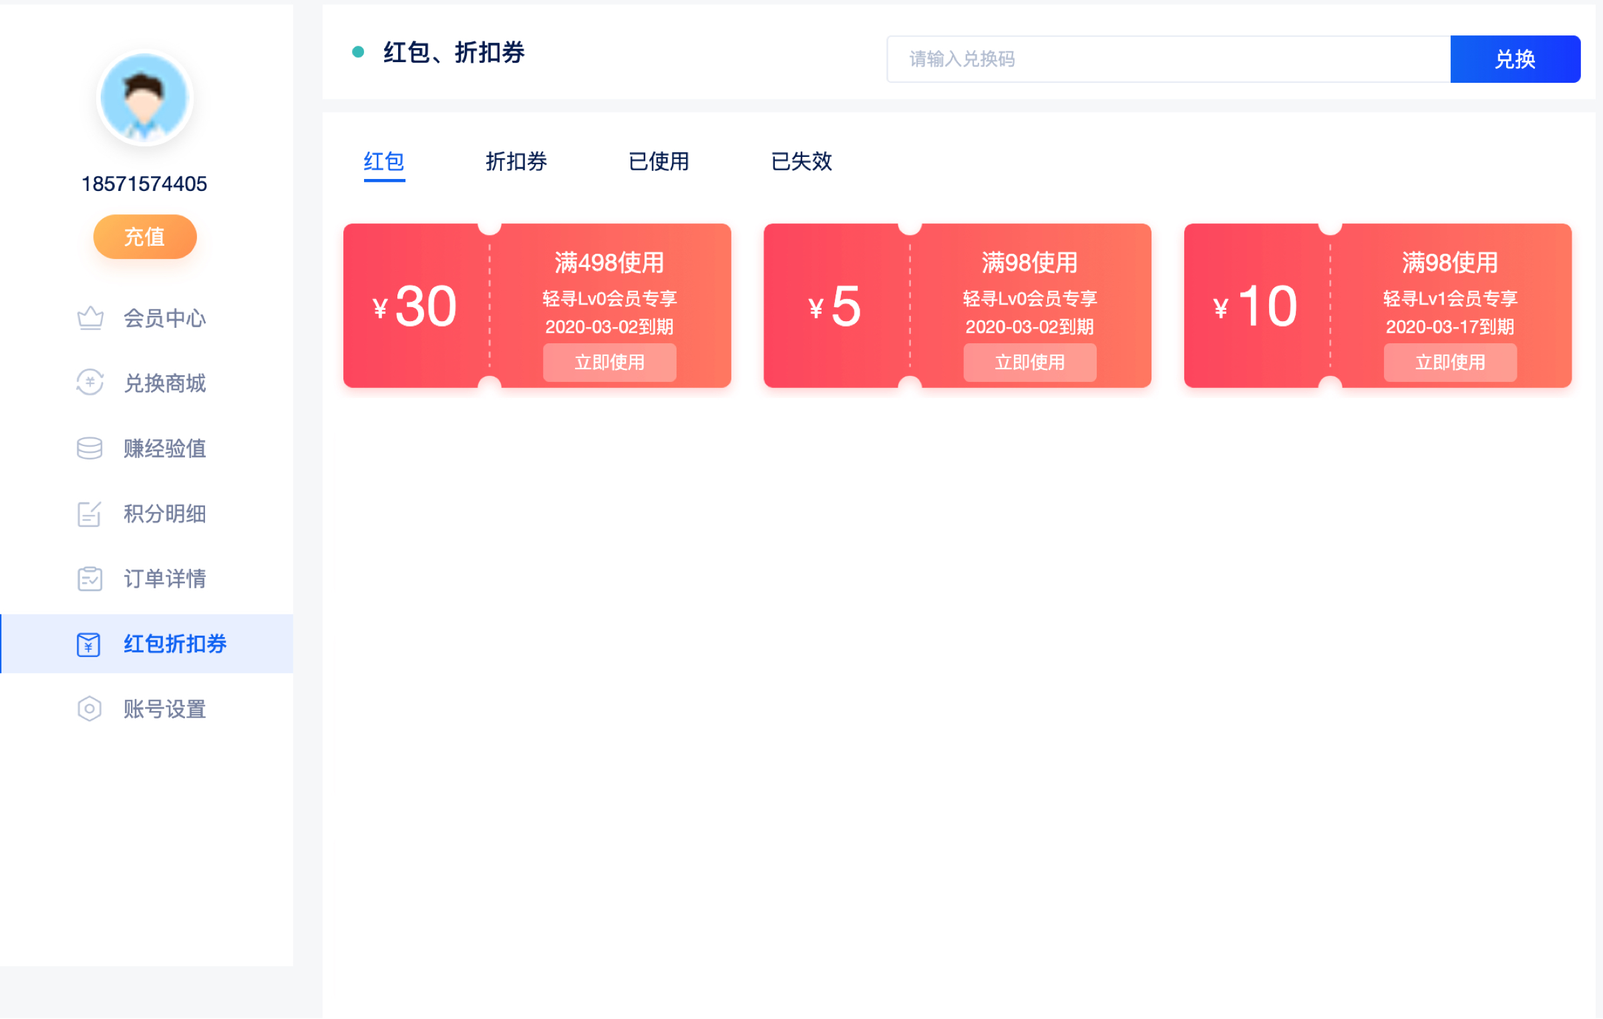Click the 2020-03-17到期 expiry text
Image resolution: width=1603 pixels, height=1019 pixels.
[x=1450, y=327]
